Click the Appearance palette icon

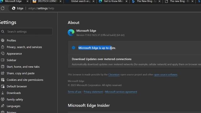pos(3,53)
